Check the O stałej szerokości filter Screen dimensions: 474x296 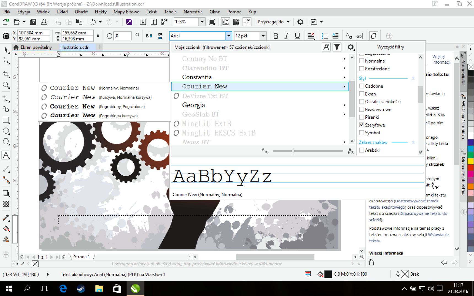362,102
